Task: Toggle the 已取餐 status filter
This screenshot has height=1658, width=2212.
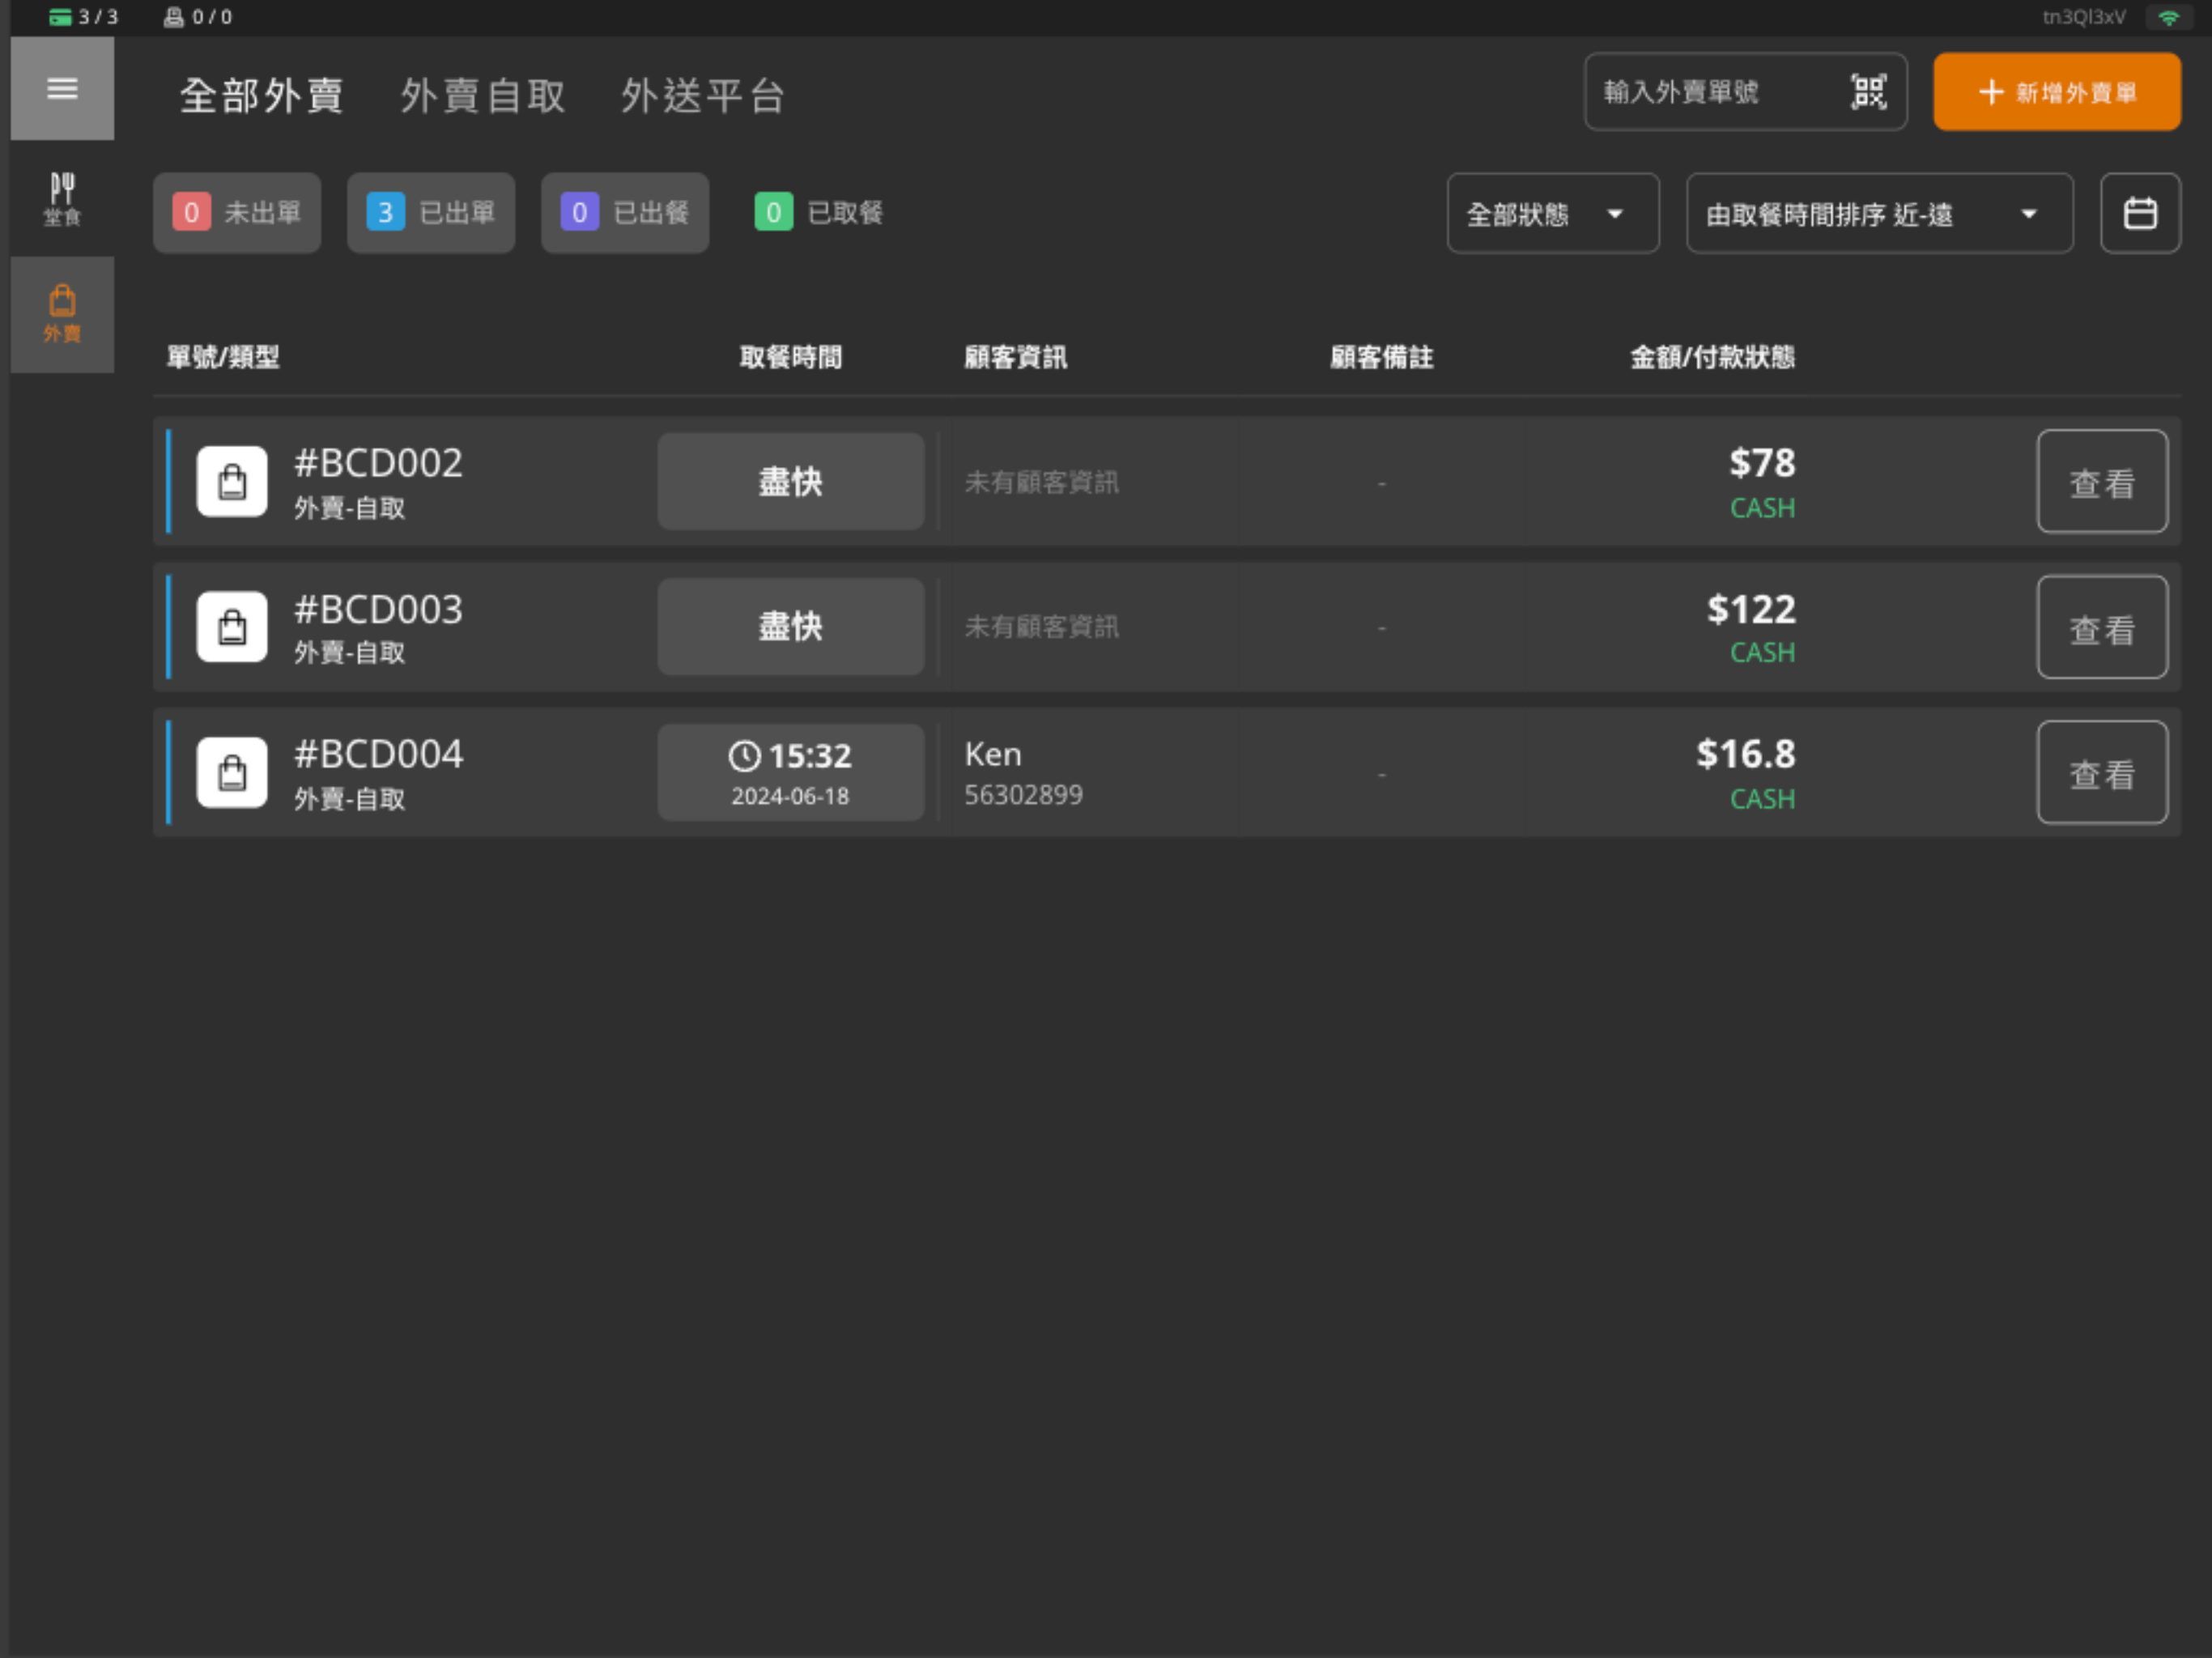Action: tap(819, 213)
